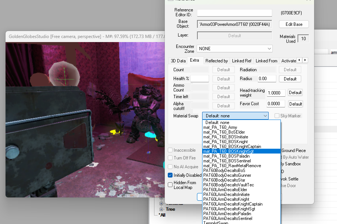Select PAT60LArmDecaltoSentinel entry
Screen dimensions: 337x224
click(x=242, y=218)
